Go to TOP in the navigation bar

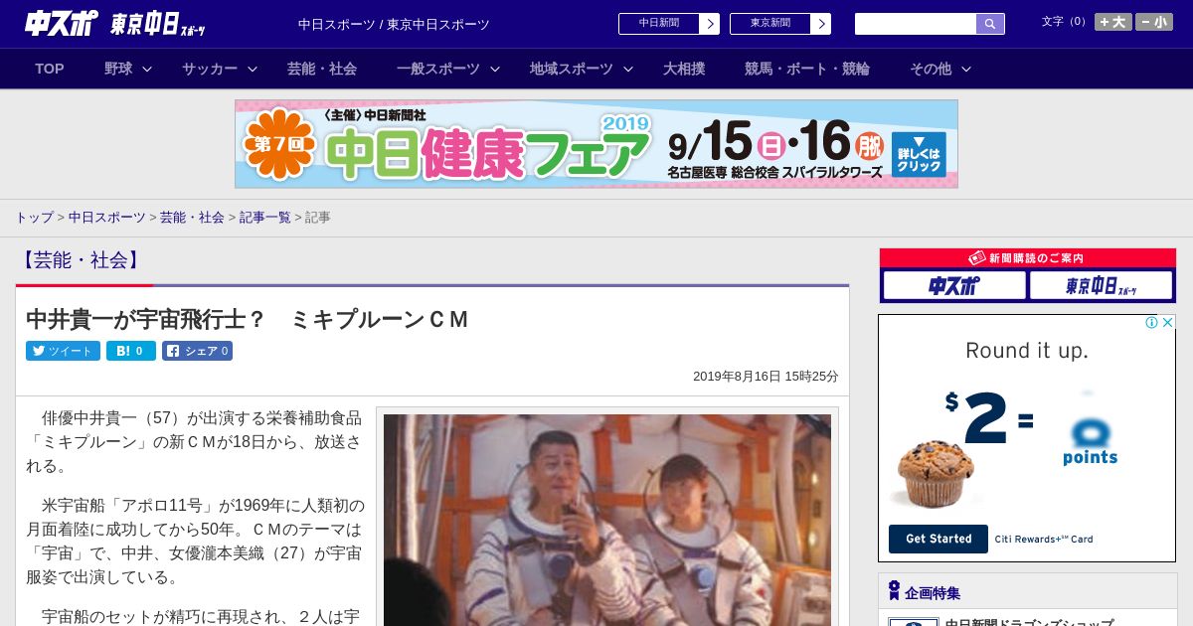click(50, 69)
